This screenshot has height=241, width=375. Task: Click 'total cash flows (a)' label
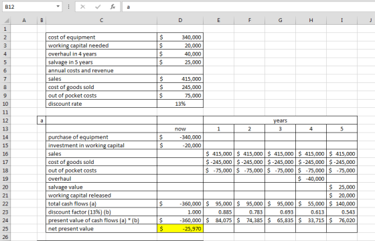click(101, 204)
